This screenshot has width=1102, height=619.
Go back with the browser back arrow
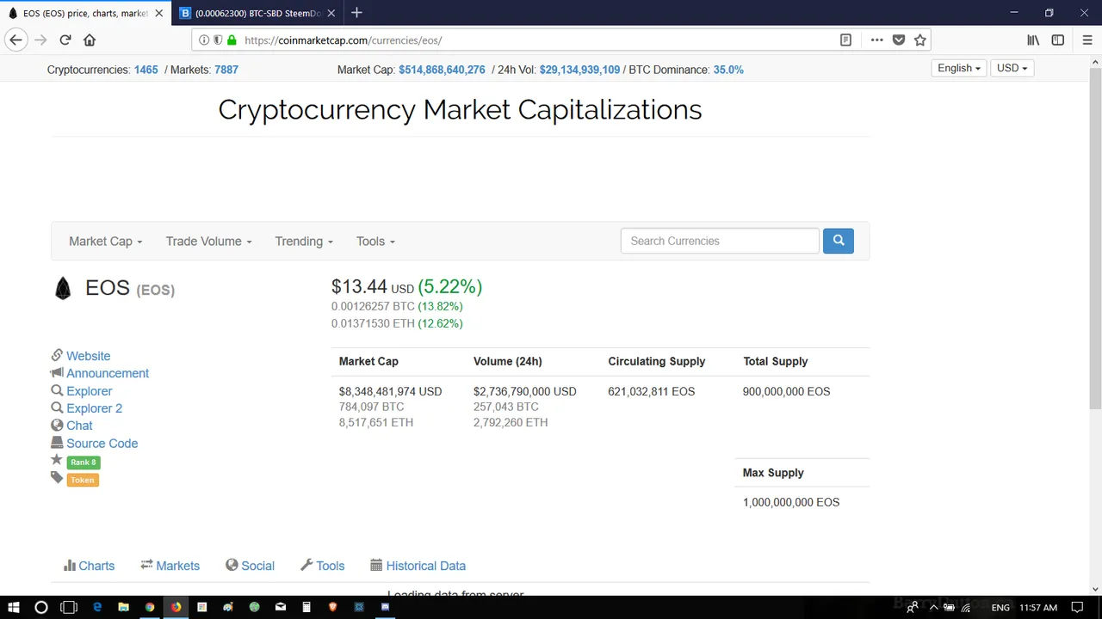tap(15, 40)
